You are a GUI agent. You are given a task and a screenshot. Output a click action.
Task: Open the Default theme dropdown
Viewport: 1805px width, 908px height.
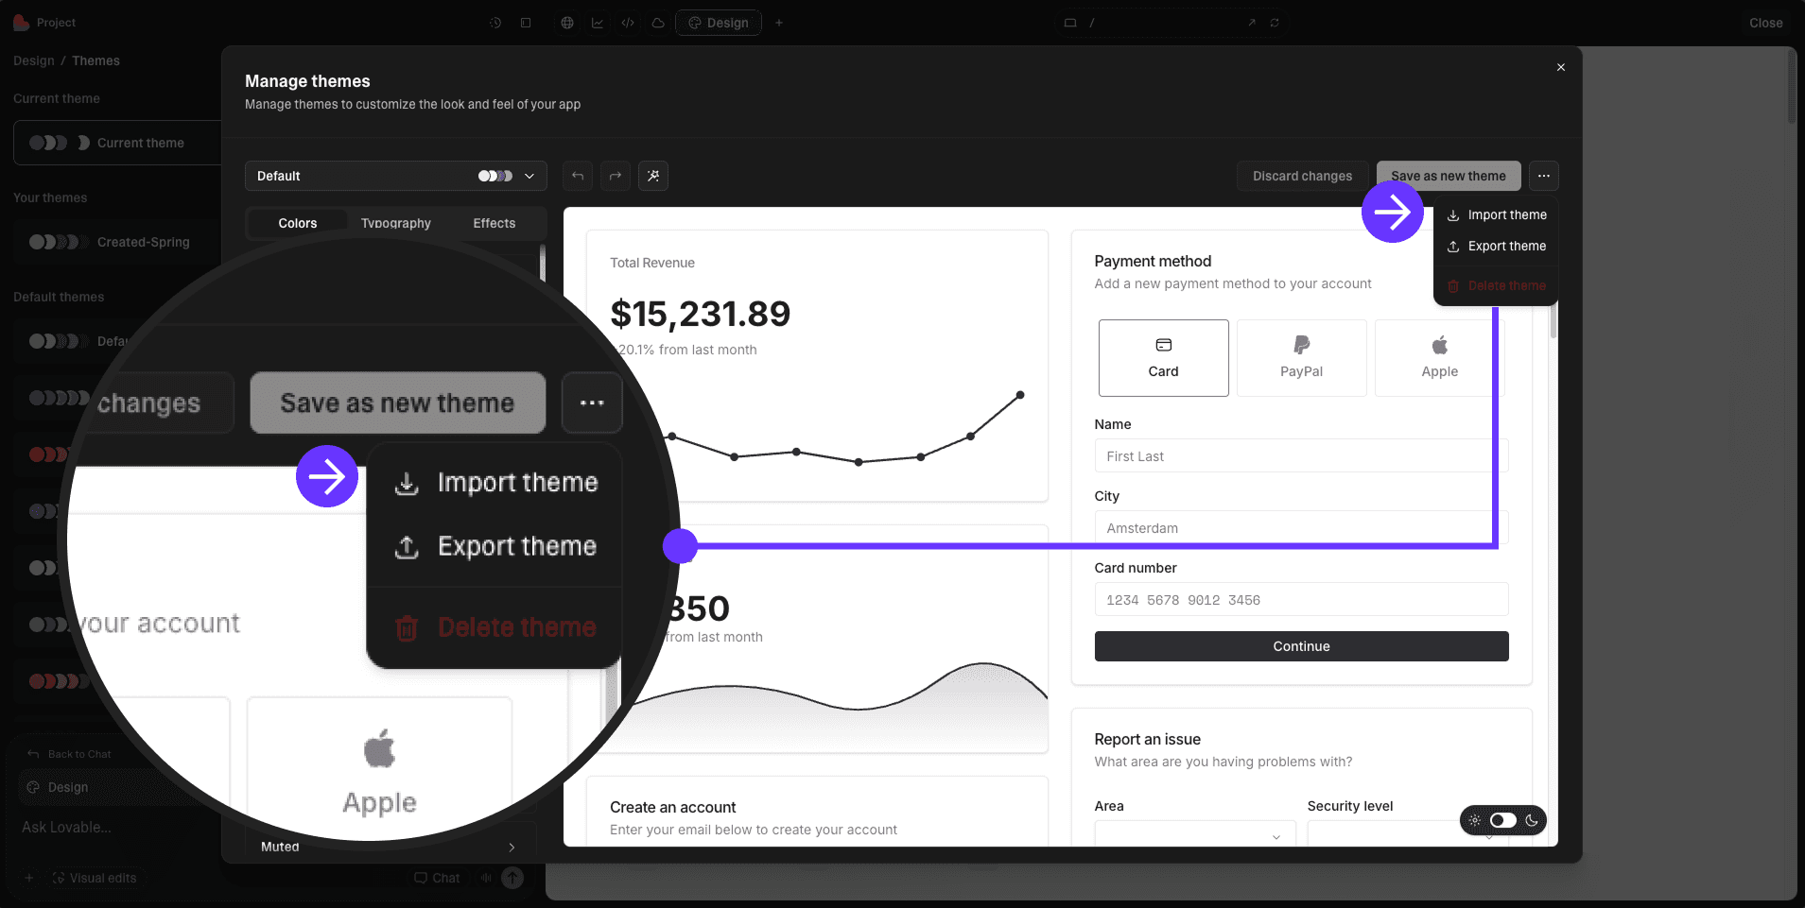(x=395, y=176)
